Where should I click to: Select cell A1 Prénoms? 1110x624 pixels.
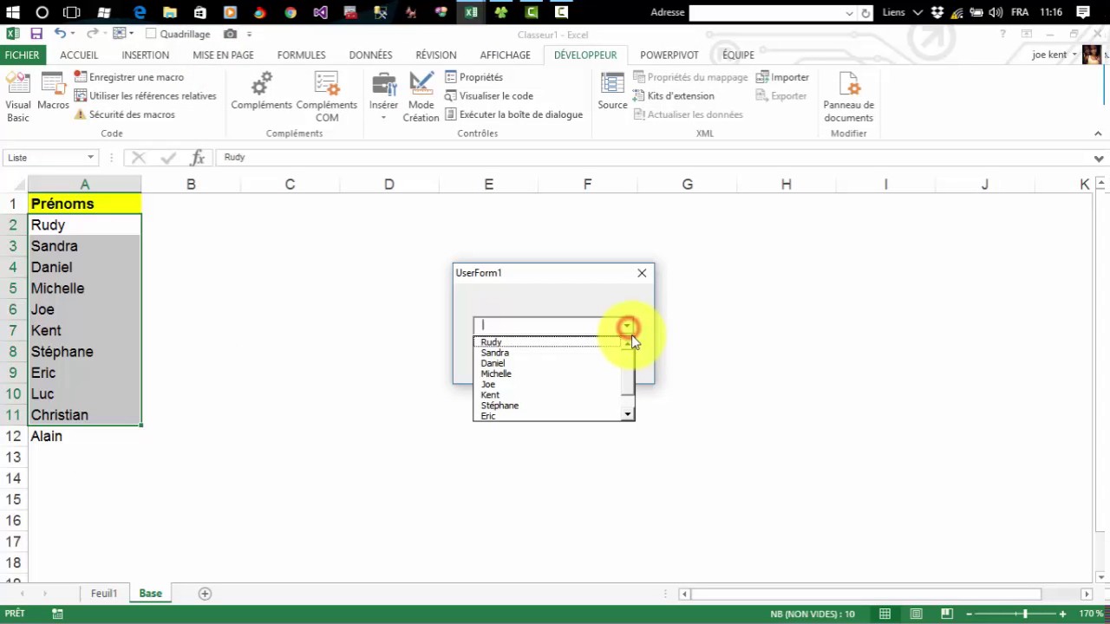click(x=85, y=204)
